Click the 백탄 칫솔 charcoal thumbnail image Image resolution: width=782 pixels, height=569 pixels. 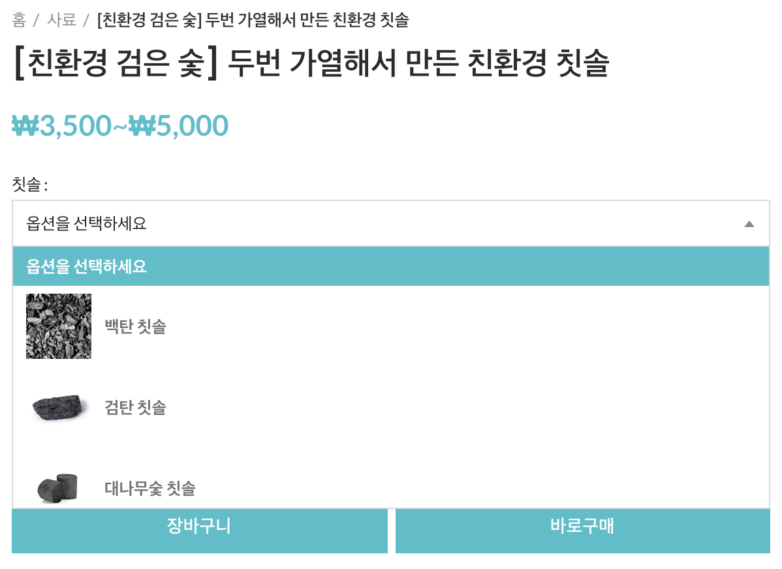(x=59, y=326)
